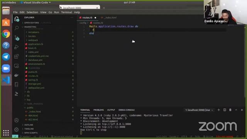Screen dimensions: 247x139
Task: Open the Docker view in activity bar
Action: pos(16,75)
